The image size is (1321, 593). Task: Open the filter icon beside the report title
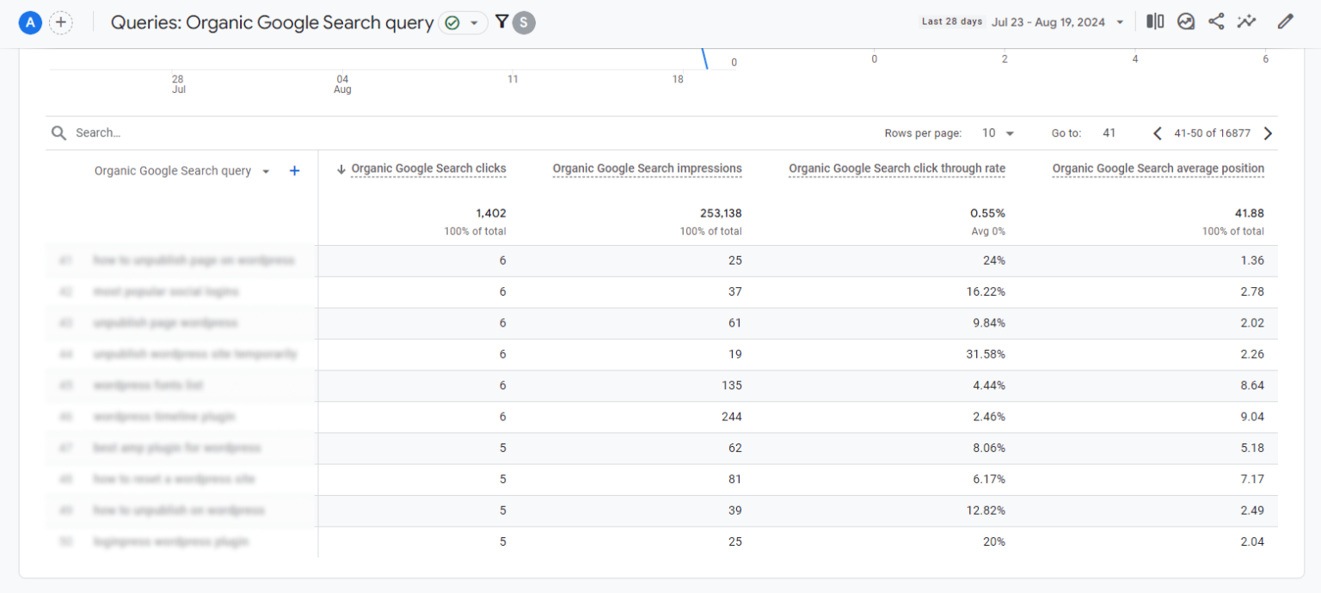pos(501,21)
